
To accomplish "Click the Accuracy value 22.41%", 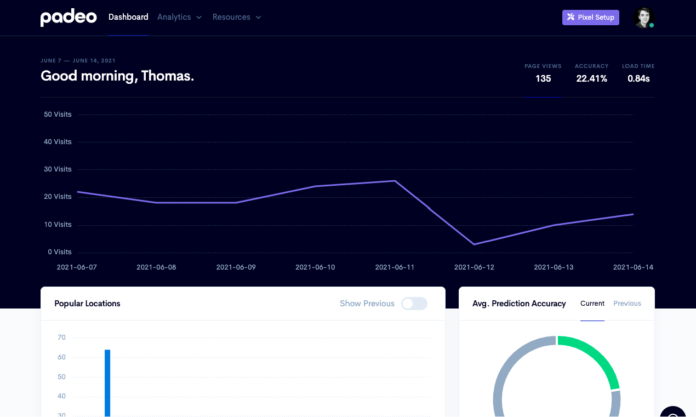I will [592, 78].
